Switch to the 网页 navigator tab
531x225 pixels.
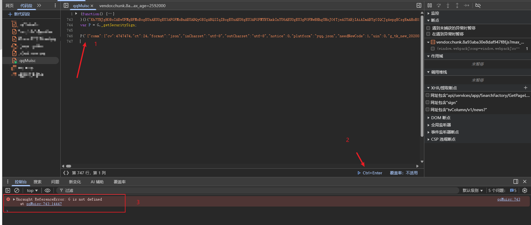[x=10, y=6]
